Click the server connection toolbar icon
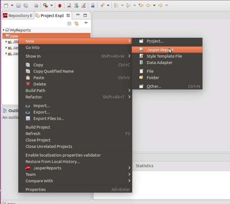The height and width of the screenshot is (204, 230). pyautogui.click(x=93, y=6)
